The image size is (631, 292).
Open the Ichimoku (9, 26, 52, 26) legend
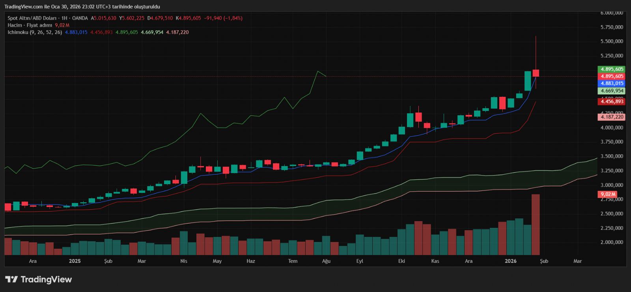[35, 32]
